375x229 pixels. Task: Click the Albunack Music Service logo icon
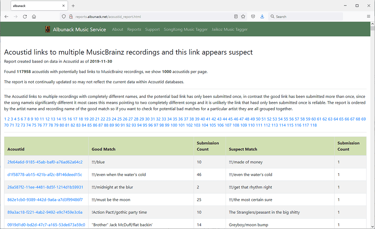[x=48, y=29]
